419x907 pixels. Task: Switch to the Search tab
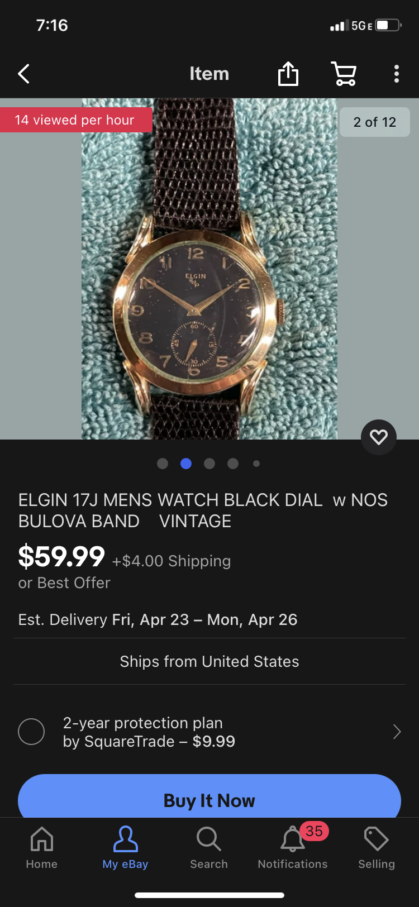(209, 847)
